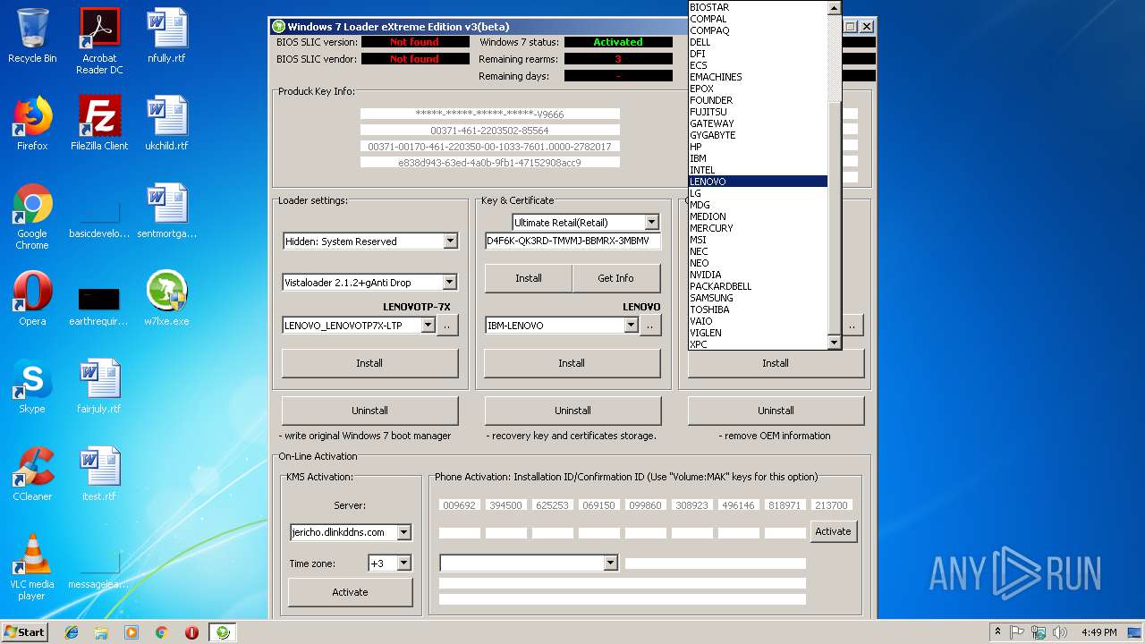This screenshot has width=1145, height=644.
Task: Expand empty phone activation dropdown
Action: coord(610,563)
